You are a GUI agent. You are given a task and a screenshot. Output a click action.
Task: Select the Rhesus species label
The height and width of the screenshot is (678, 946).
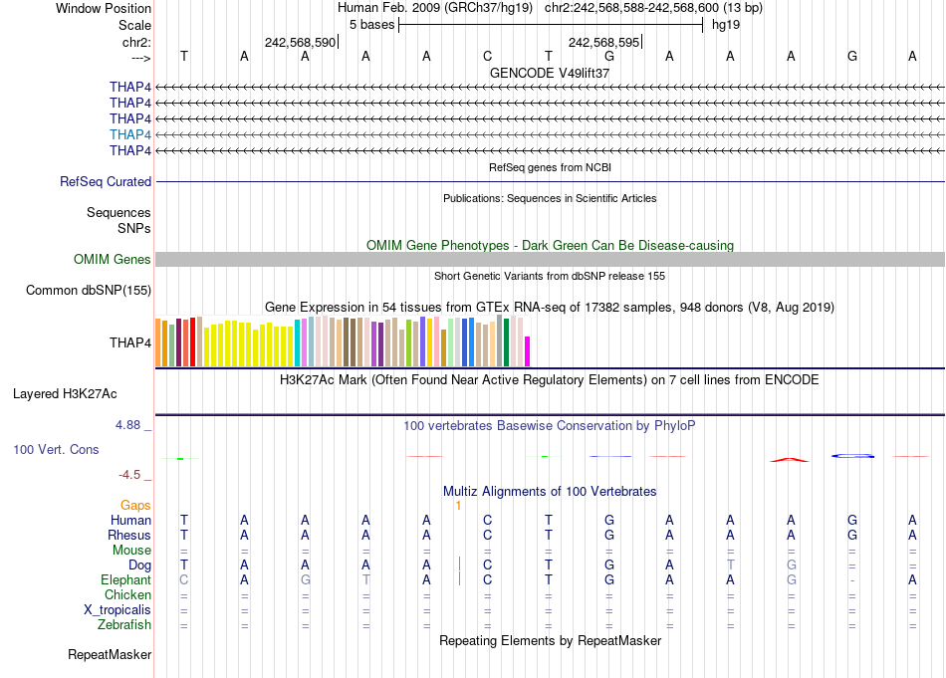click(129, 535)
